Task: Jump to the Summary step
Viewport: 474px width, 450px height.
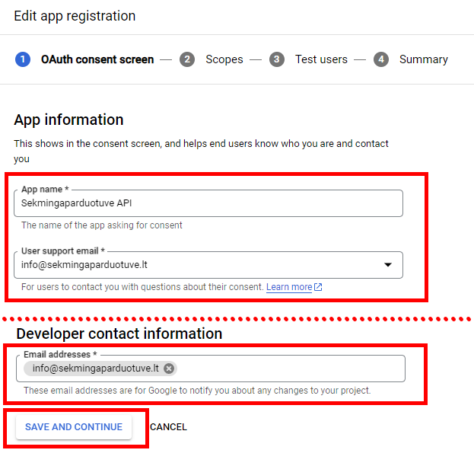Action: (x=423, y=59)
